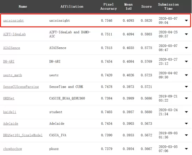Click the Submission Time column header
Screen dimensions: 192x155
point(168,7)
